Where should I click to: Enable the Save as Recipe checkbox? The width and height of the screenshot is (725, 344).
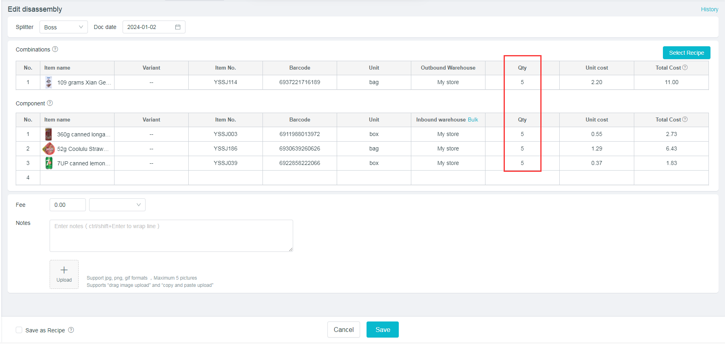click(x=19, y=330)
